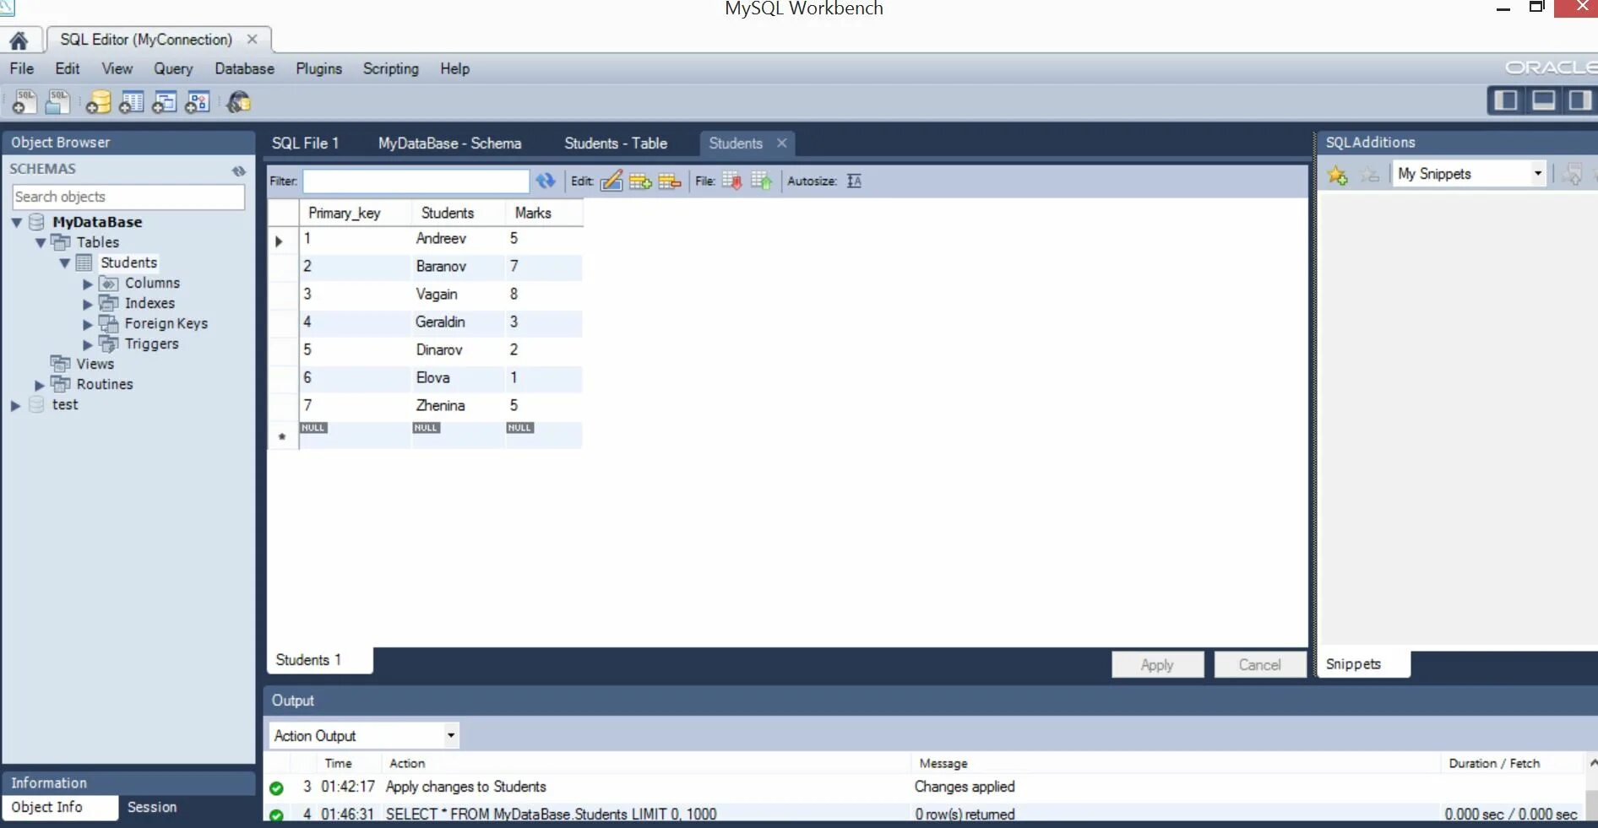
Task: Select the Session tab
Action: (x=152, y=807)
